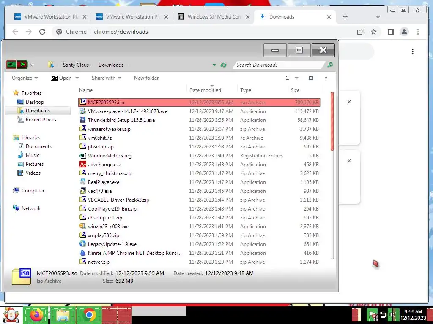Expand the view options dropdown arrow
Screen dimensions: 433x324
tap(296, 78)
